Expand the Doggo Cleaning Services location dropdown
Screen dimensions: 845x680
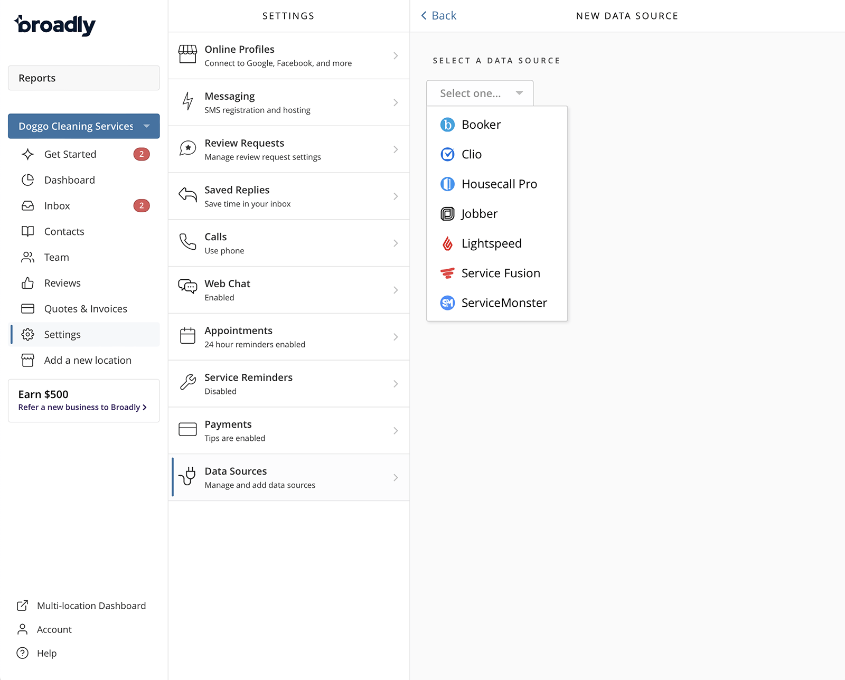pos(84,126)
